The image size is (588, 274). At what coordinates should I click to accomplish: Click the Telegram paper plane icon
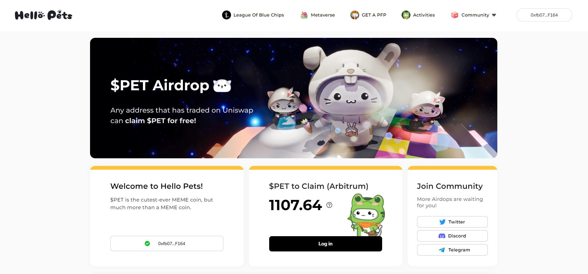point(442,250)
